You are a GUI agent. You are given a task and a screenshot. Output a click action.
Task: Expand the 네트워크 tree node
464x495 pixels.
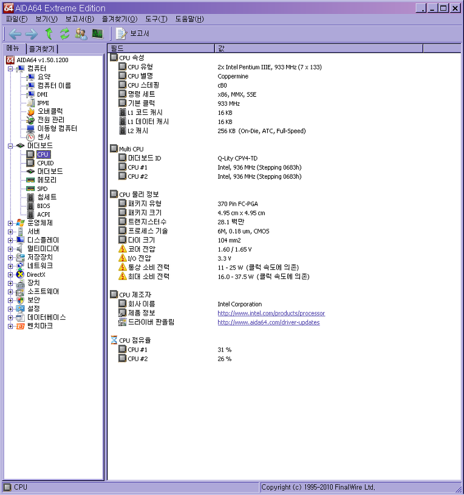coord(10,266)
